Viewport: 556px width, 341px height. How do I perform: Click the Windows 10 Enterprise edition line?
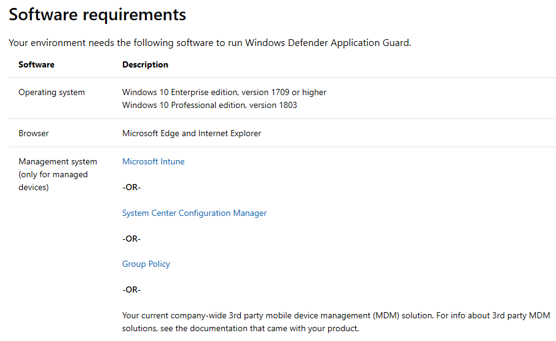point(224,93)
